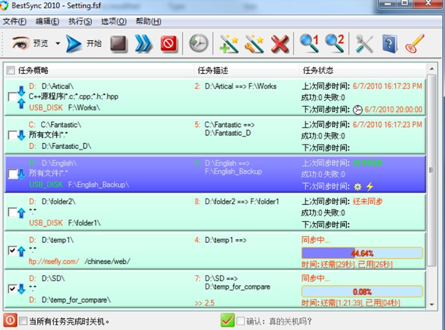Click the >> 2,5 queue text
The image size is (445, 330).
(205, 303)
